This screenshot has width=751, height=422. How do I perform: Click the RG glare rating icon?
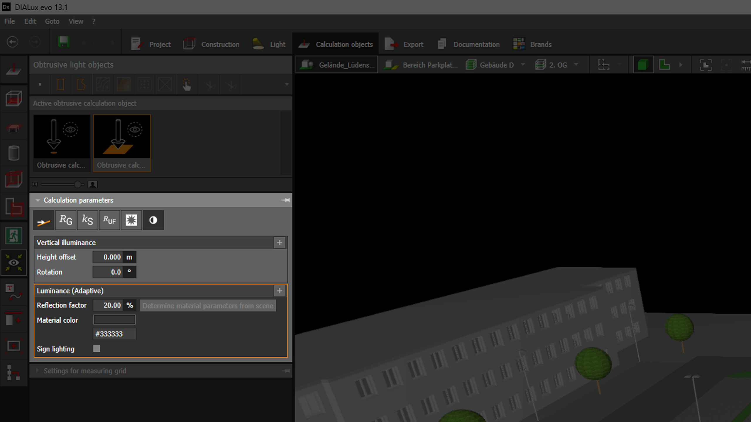point(66,220)
